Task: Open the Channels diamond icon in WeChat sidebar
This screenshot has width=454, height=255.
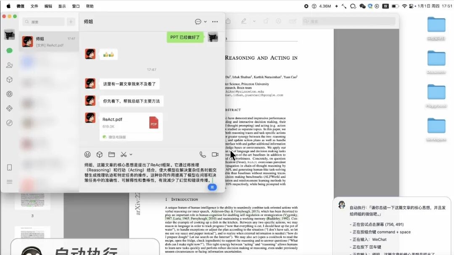Action: [10, 108]
